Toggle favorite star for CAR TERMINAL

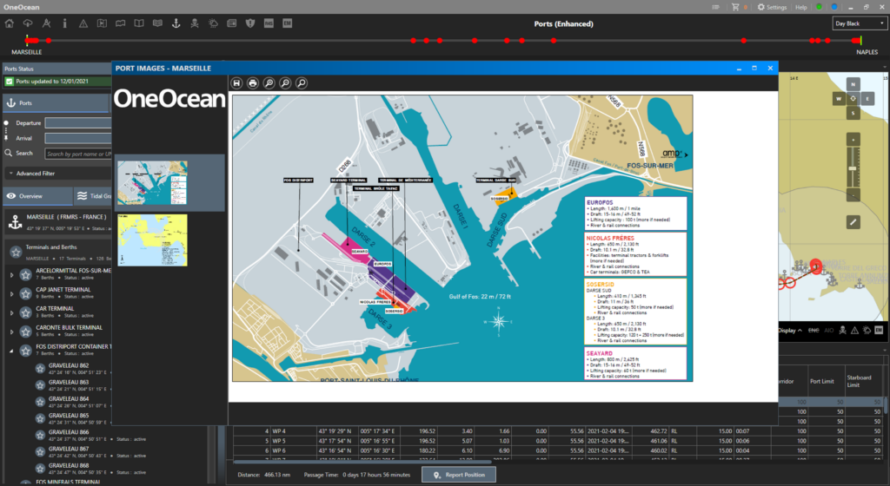tap(25, 312)
